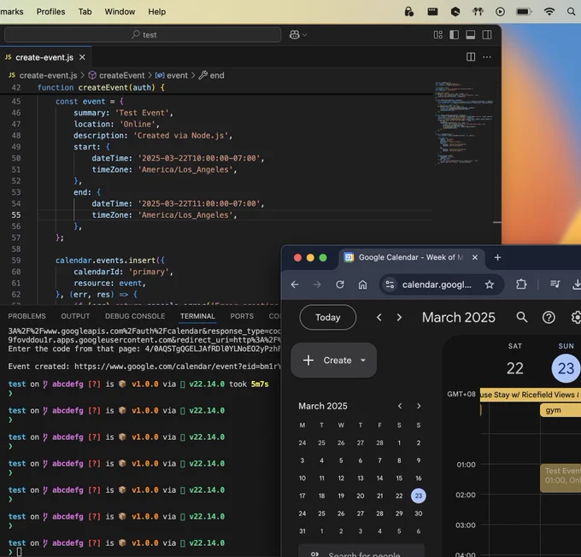Click create-event.js breadcrumb segment

click(x=43, y=75)
